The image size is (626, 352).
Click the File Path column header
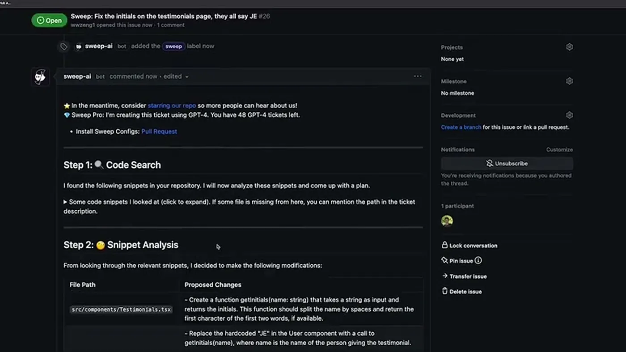tap(83, 285)
